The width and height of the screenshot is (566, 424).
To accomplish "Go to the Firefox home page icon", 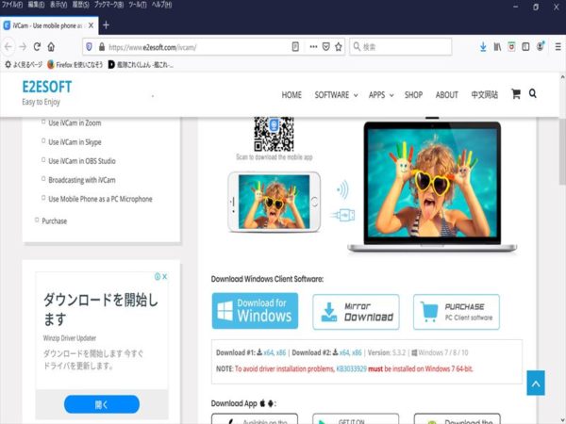I will (x=51, y=46).
